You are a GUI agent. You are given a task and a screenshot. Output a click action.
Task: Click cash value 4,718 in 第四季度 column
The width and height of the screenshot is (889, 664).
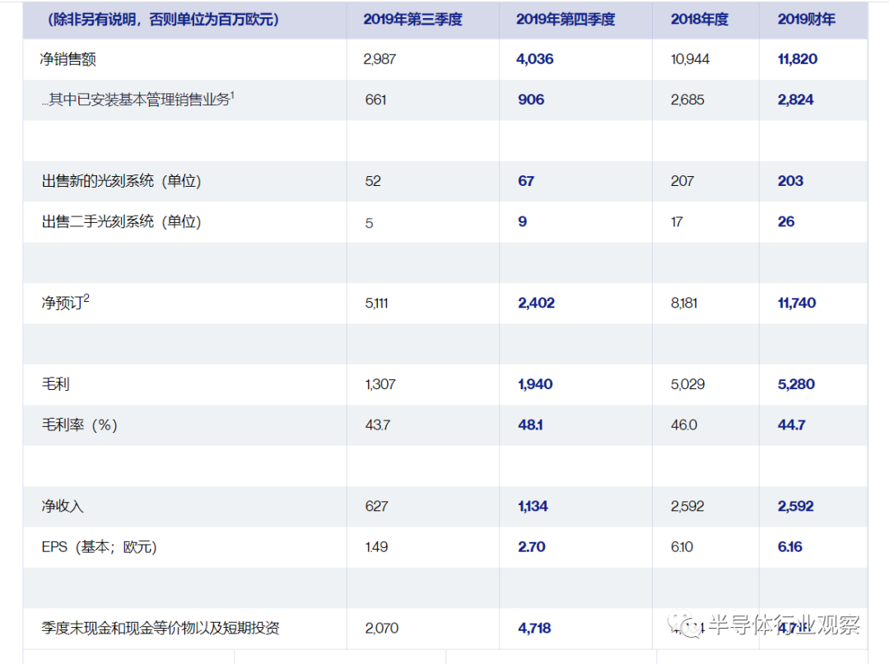pyautogui.click(x=534, y=628)
